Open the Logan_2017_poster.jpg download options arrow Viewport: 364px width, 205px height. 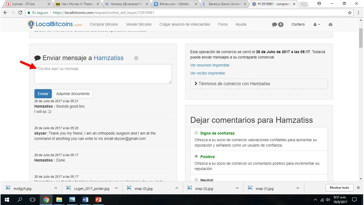[x=116, y=188]
